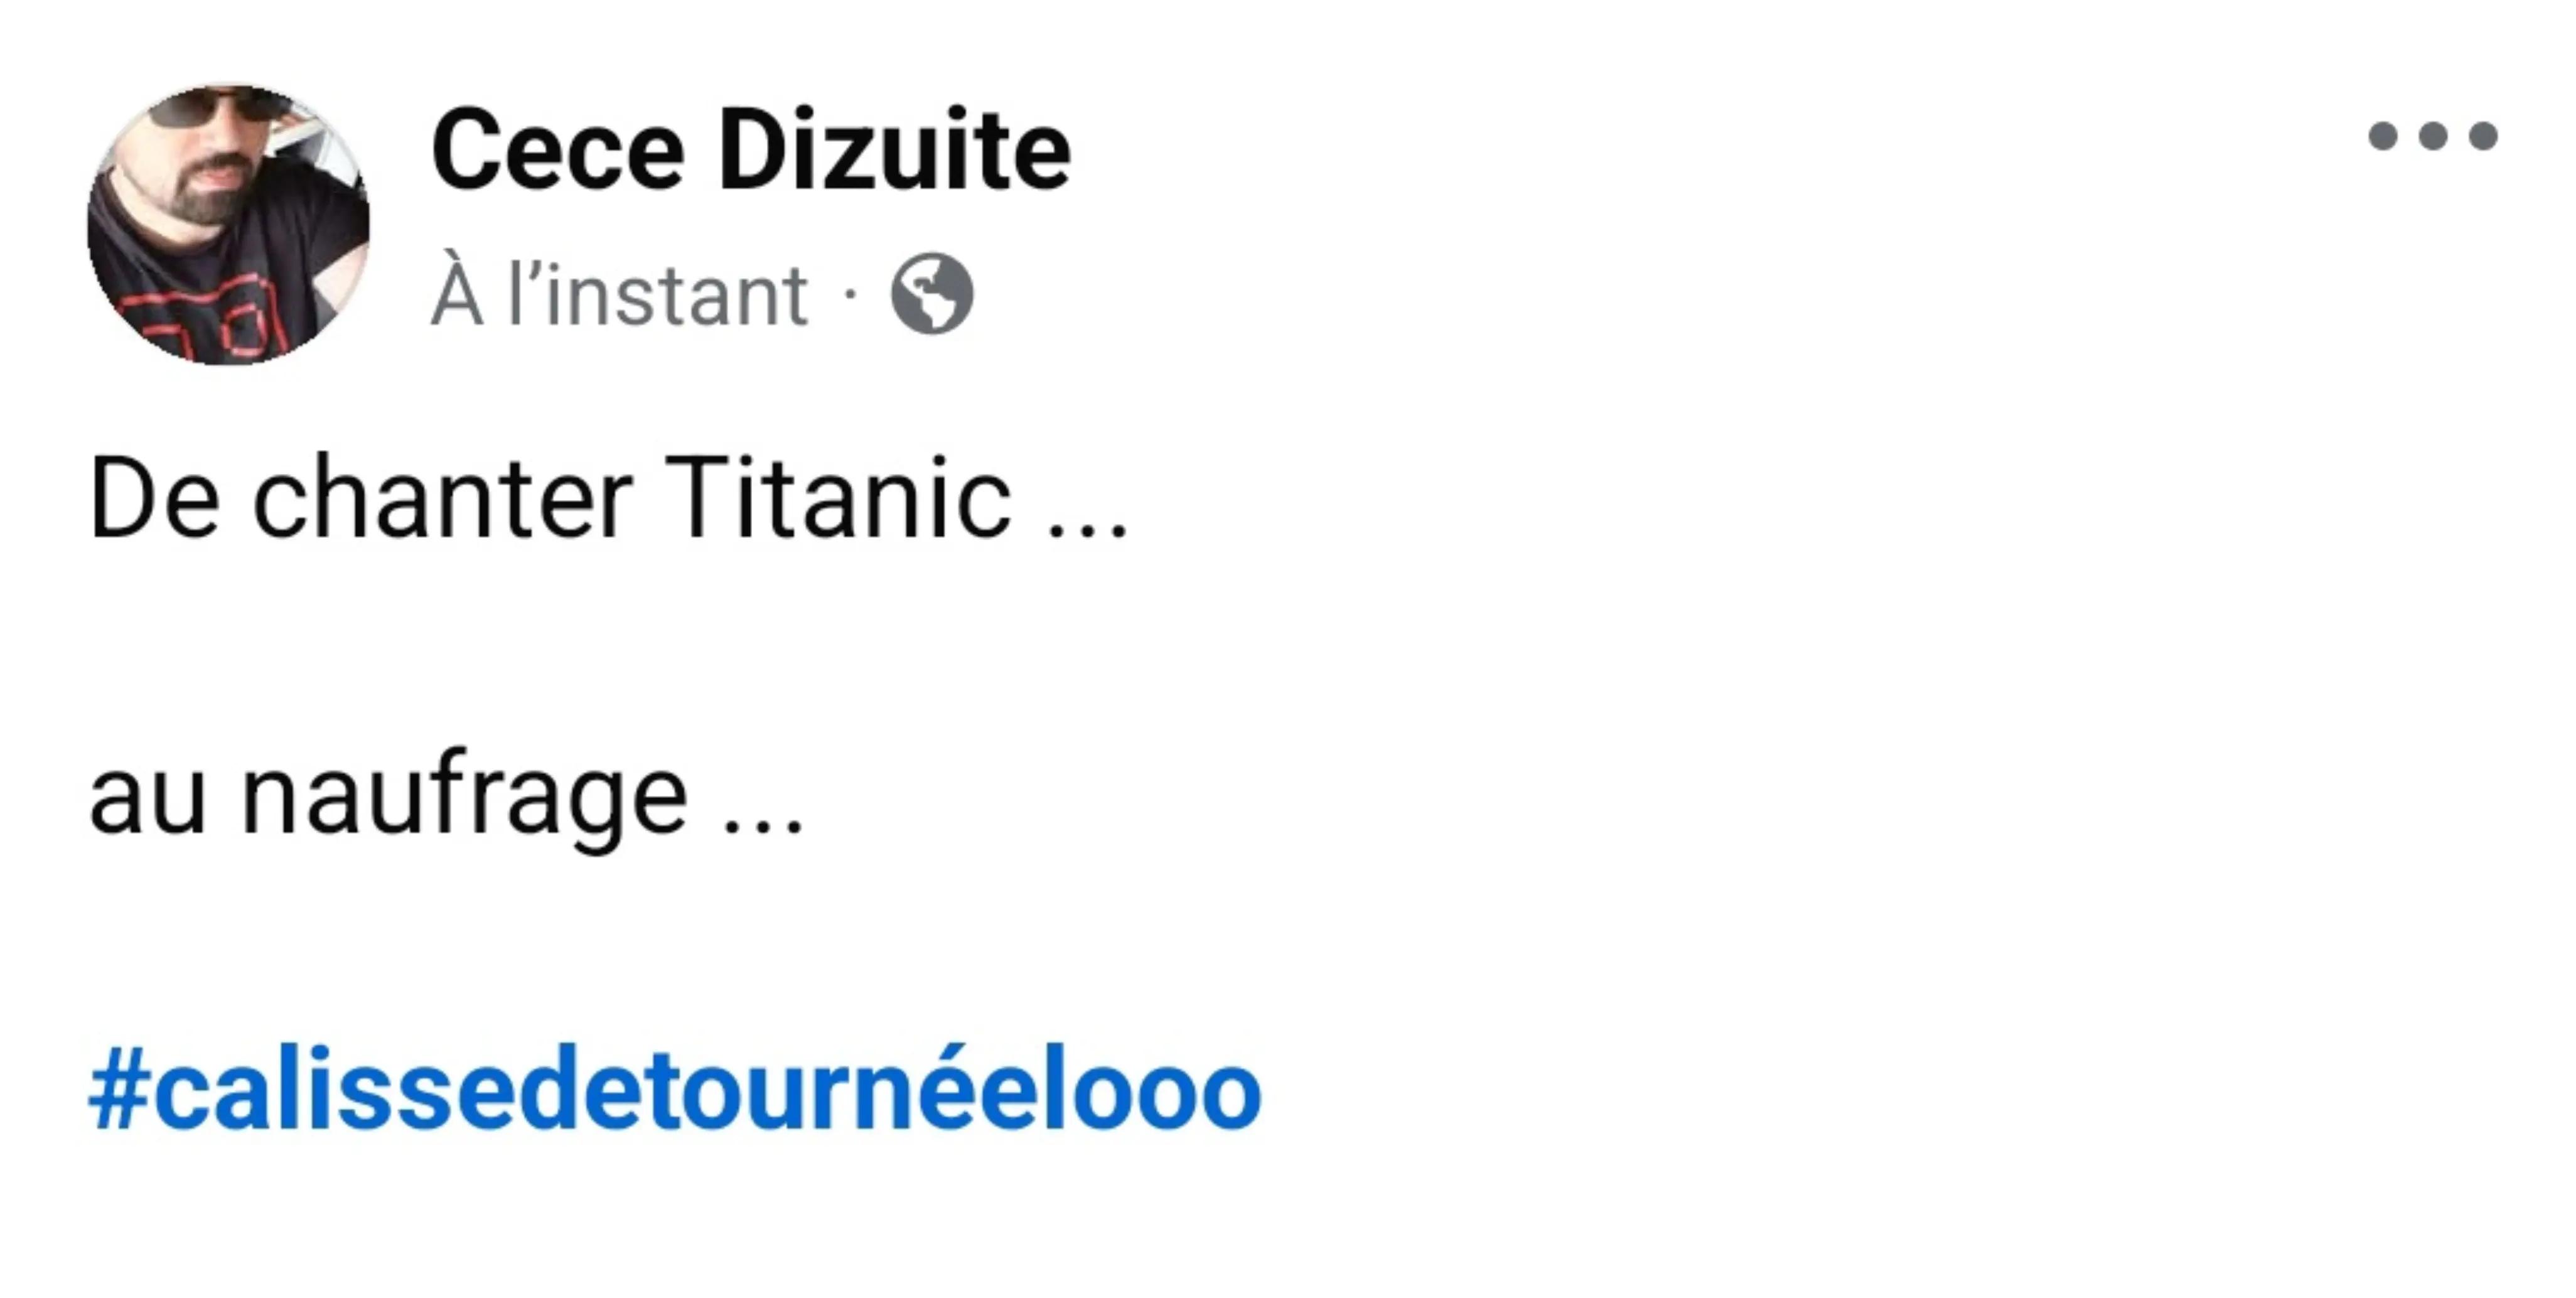Open Cece Dizuite's profile picture

[229, 224]
